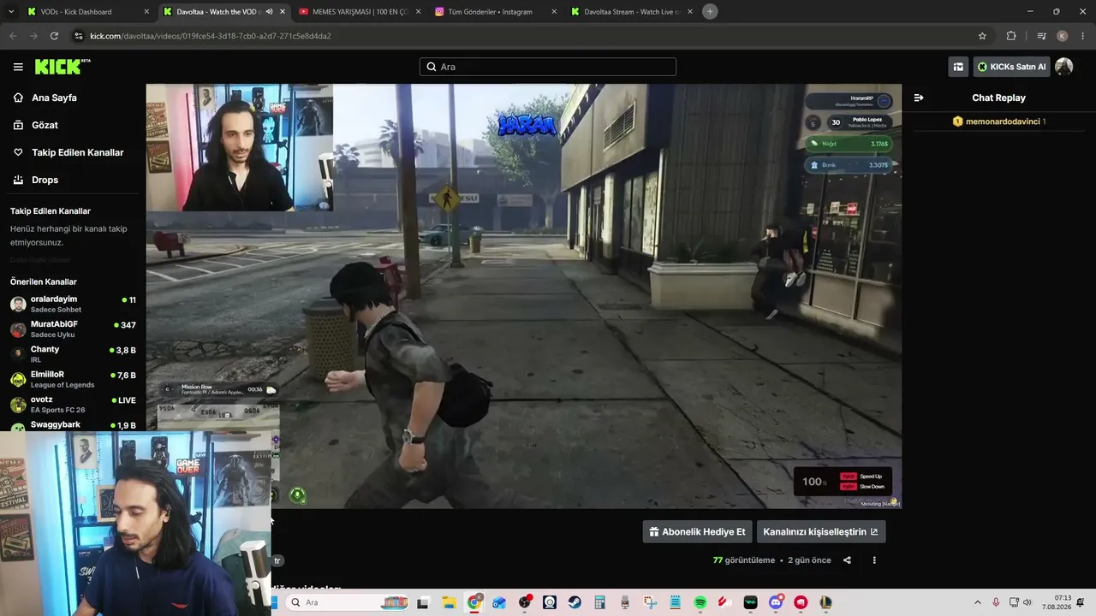1096x616 pixels.
Task: Open Gözat in the sidebar
Action: (45, 125)
